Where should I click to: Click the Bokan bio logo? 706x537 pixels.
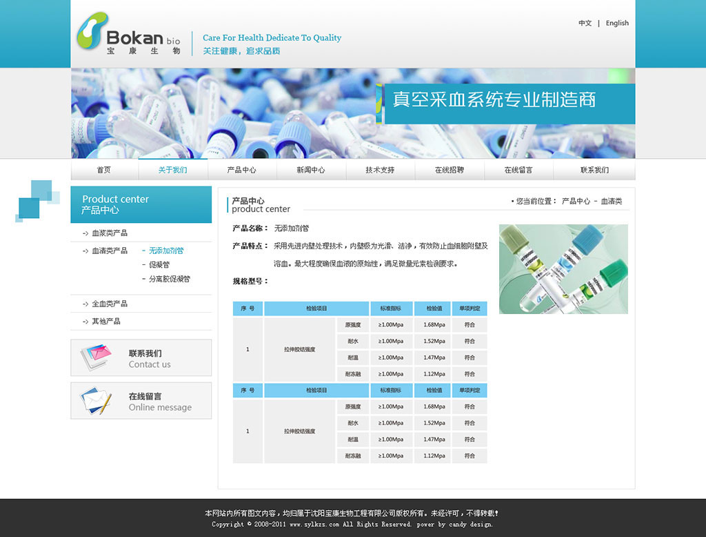(x=128, y=34)
